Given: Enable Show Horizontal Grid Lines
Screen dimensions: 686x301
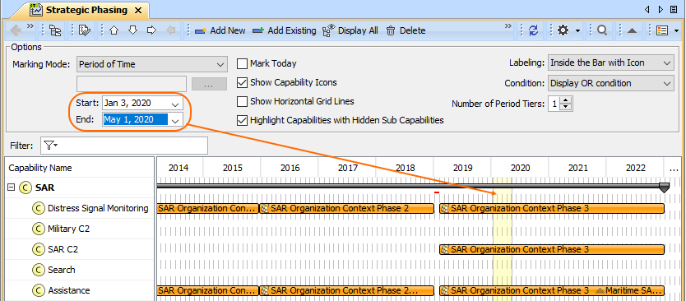Looking at the screenshot, I should point(242,101).
